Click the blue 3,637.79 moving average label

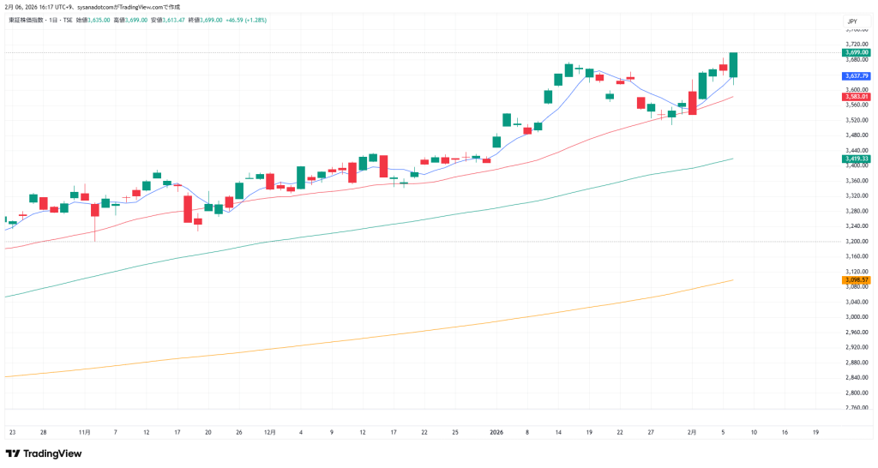pyautogui.click(x=856, y=76)
